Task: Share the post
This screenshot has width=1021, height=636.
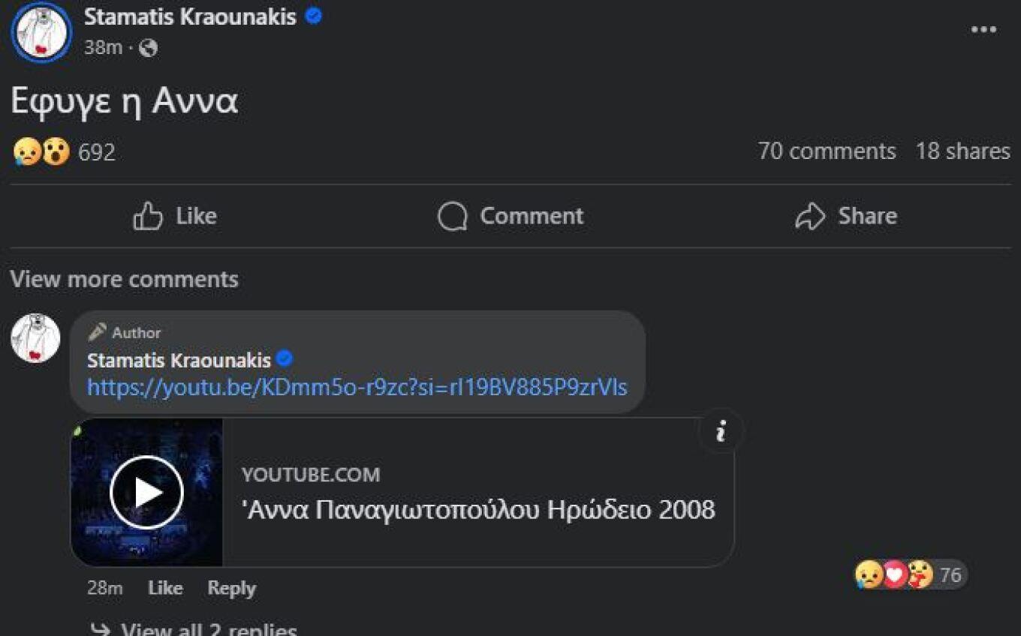Action: (846, 216)
